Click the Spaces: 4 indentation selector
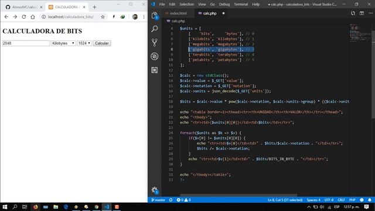 click(x=313, y=200)
